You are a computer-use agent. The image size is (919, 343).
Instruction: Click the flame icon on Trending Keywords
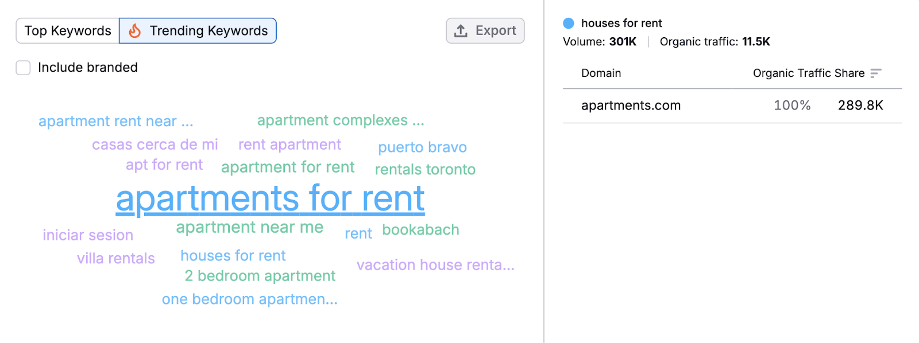click(x=134, y=30)
